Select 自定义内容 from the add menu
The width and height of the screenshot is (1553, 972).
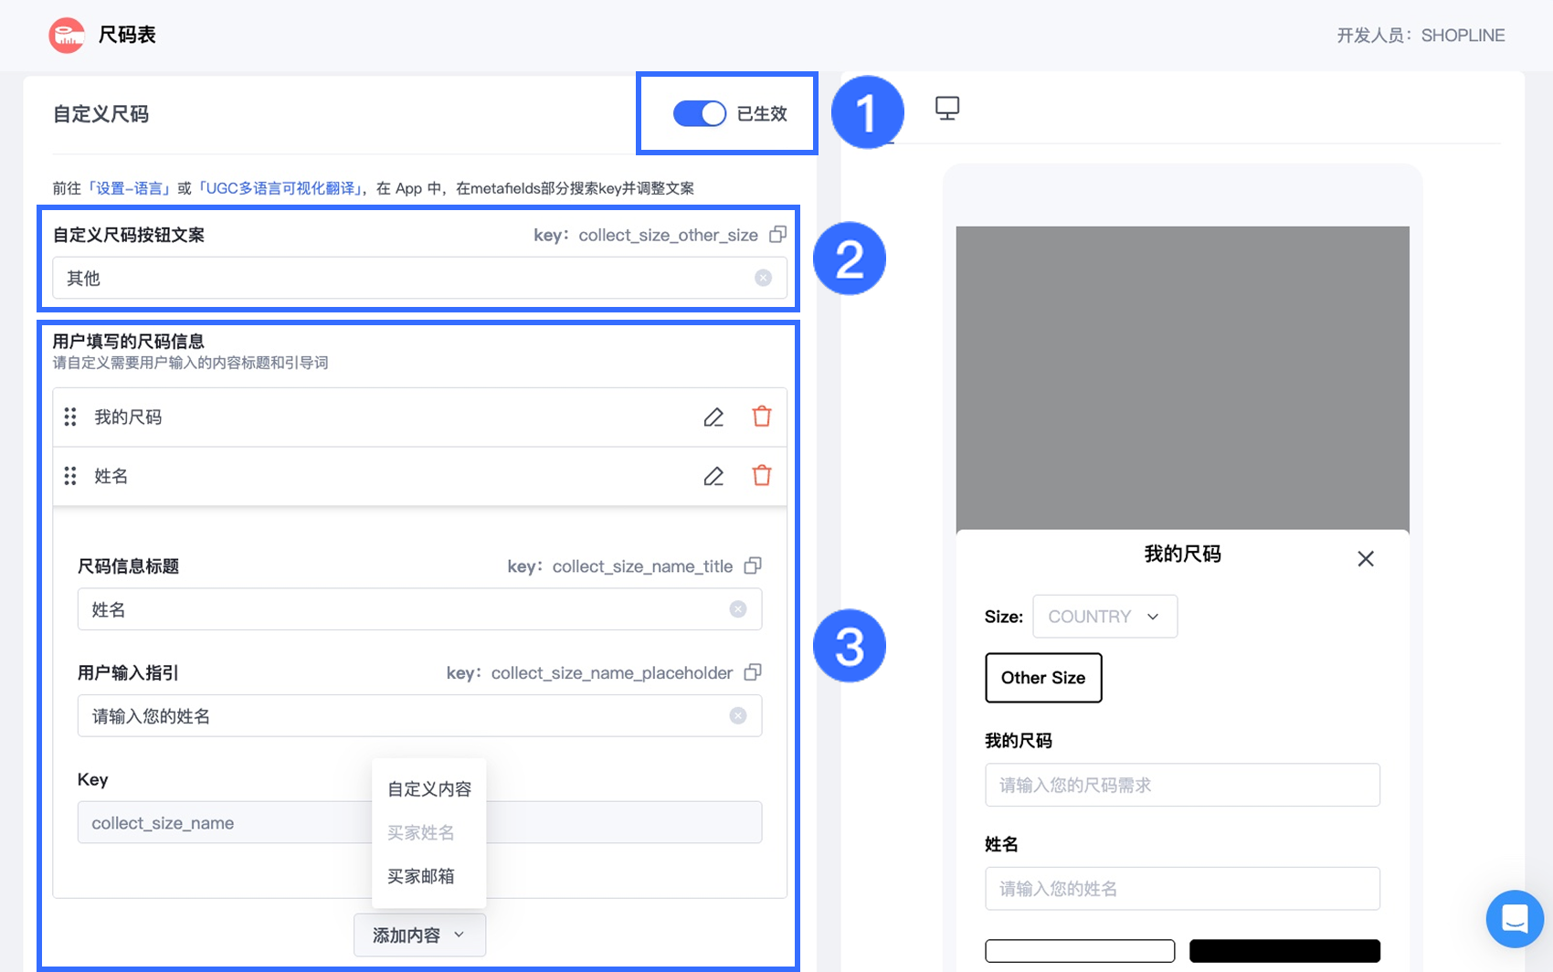[429, 788]
